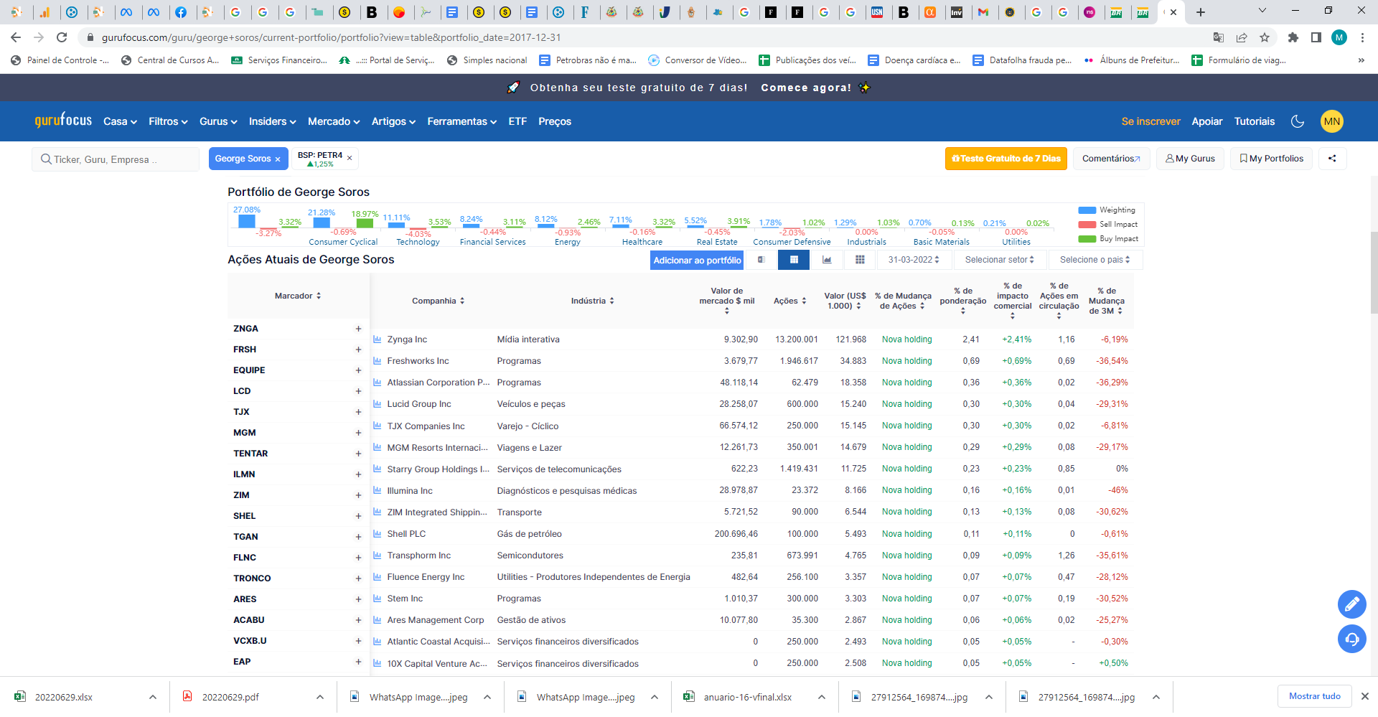Screen dimensions: 1378x717
Task: Sort by Companhia column header
Action: [438, 301]
